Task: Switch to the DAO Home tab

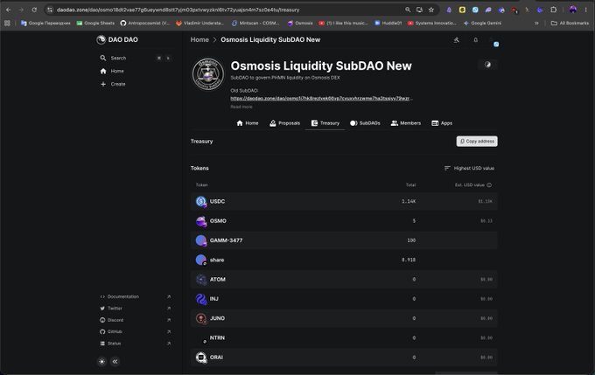Action: coord(248,123)
